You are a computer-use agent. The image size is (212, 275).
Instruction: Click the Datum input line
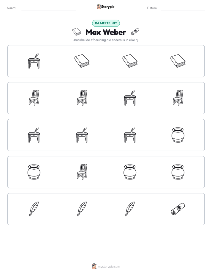click(x=183, y=8)
